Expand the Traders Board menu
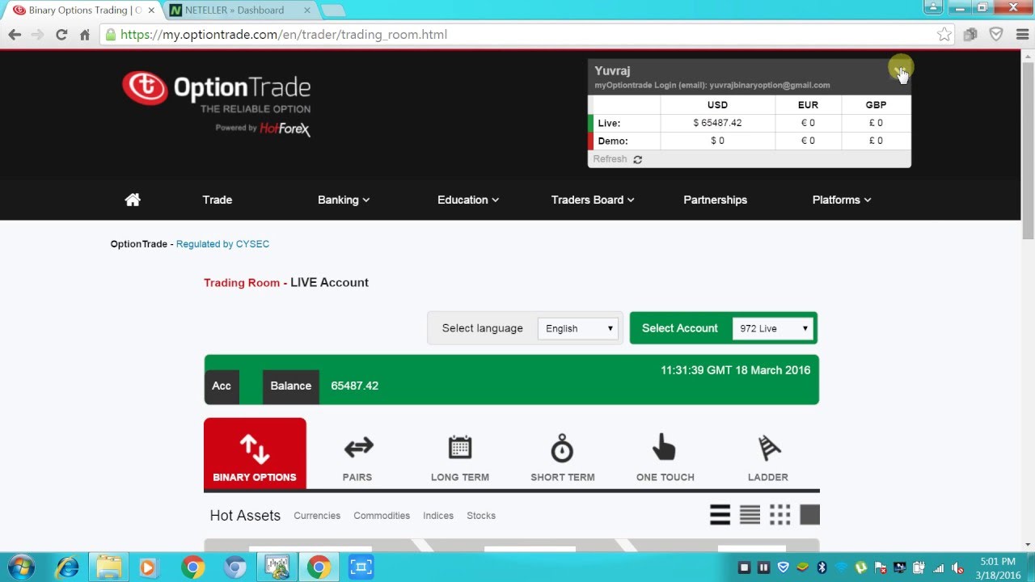The width and height of the screenshot is (1035, 582). pyautogui.click(x=593, y=200)
